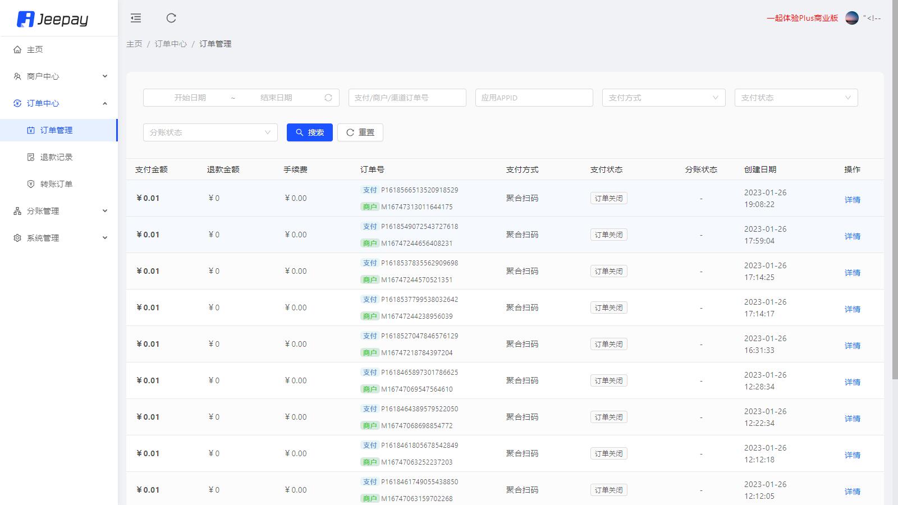Select 订单管理 in the sidebar menu
Image resolution: width=898 pixels, height=505 pixels.
point(56,130)
